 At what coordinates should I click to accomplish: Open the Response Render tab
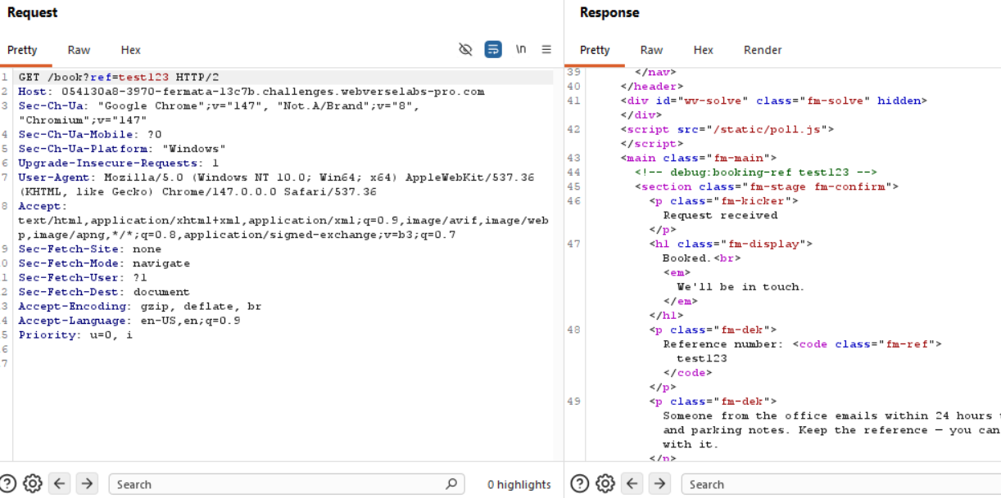pyautogui.click(x=762, y=50)
